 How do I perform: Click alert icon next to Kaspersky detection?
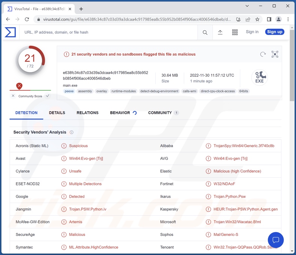[208, 209]
